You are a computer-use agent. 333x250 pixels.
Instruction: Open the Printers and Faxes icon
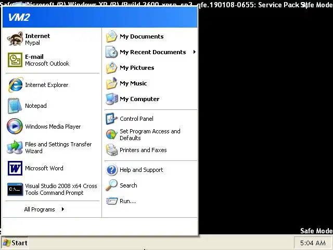tap(112, 150)
